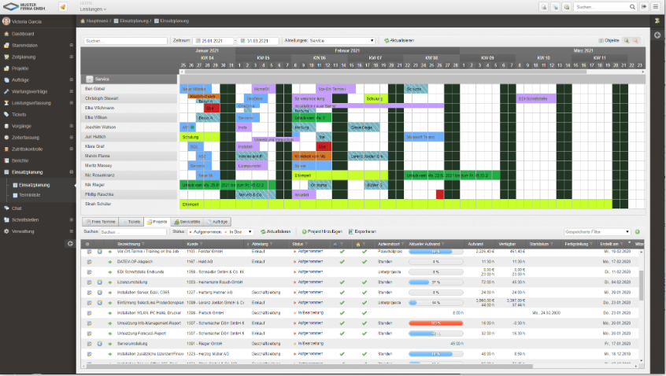Click the hamburger menu icon at top right
Image resolution: width=666 pixels, height=376 pixels.
click(656, 7)
